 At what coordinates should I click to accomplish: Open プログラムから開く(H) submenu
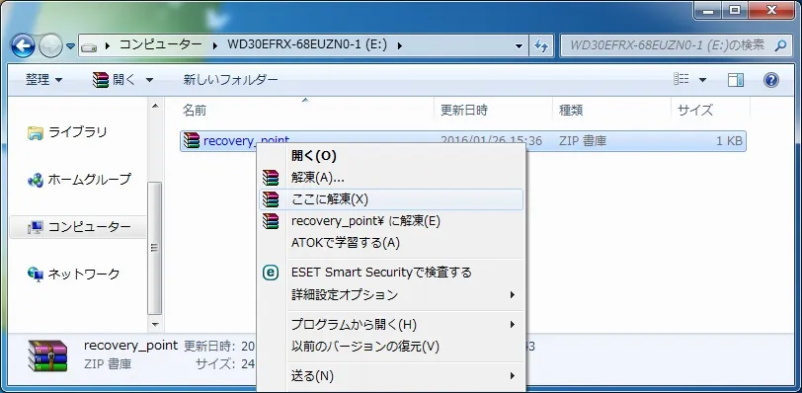pyautogui.click(x=391, y=324)
